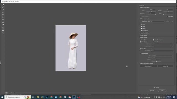Open Photoshop from the taskbar
Viewport: 177px width, 99px height.
74,97
